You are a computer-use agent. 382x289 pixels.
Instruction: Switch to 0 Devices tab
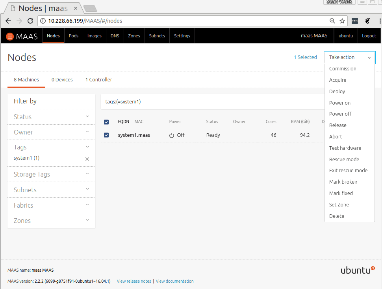click(62, 80)
